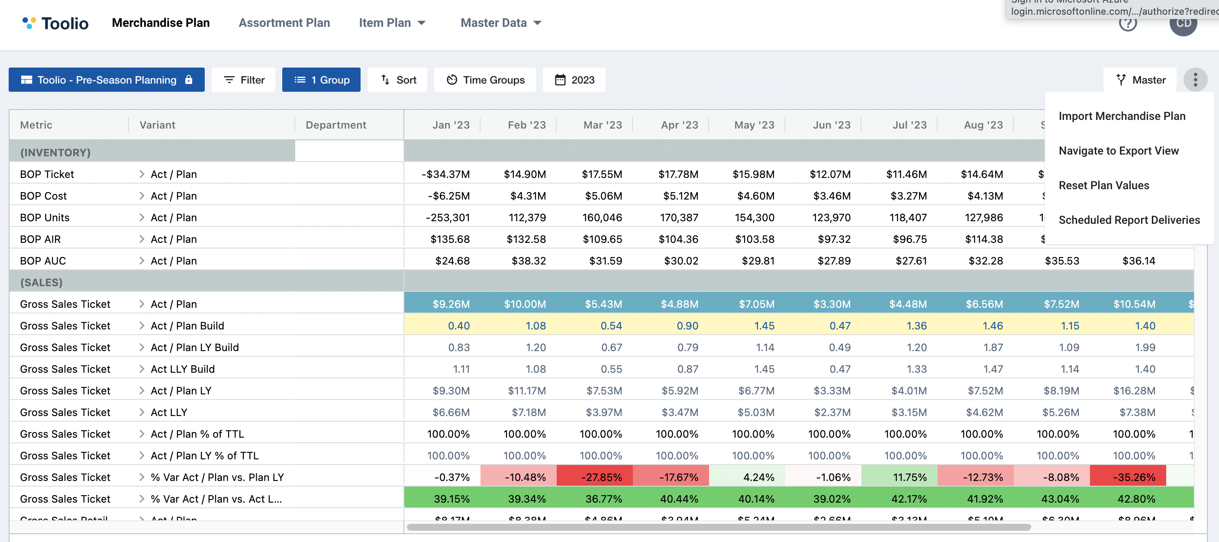Click the table view icon beside Toolio - Pre-Season Planning

pyautogui.click(x=26, y=80)
